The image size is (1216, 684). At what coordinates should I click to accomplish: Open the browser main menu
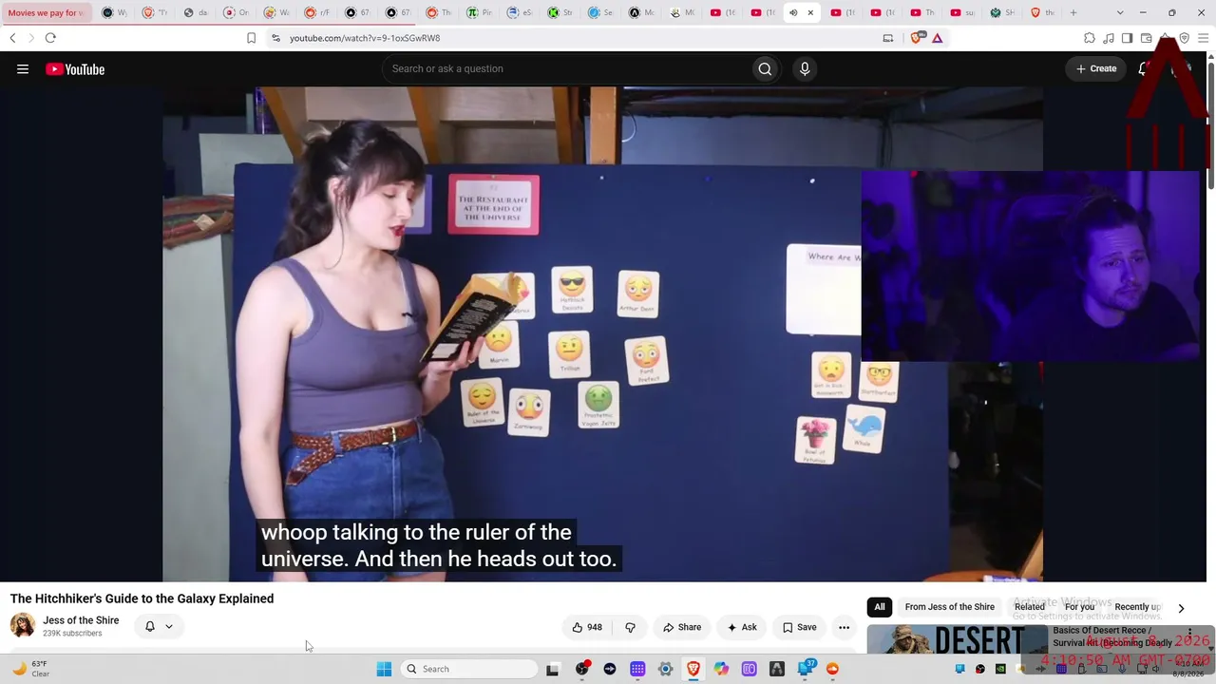[1203, 38]
